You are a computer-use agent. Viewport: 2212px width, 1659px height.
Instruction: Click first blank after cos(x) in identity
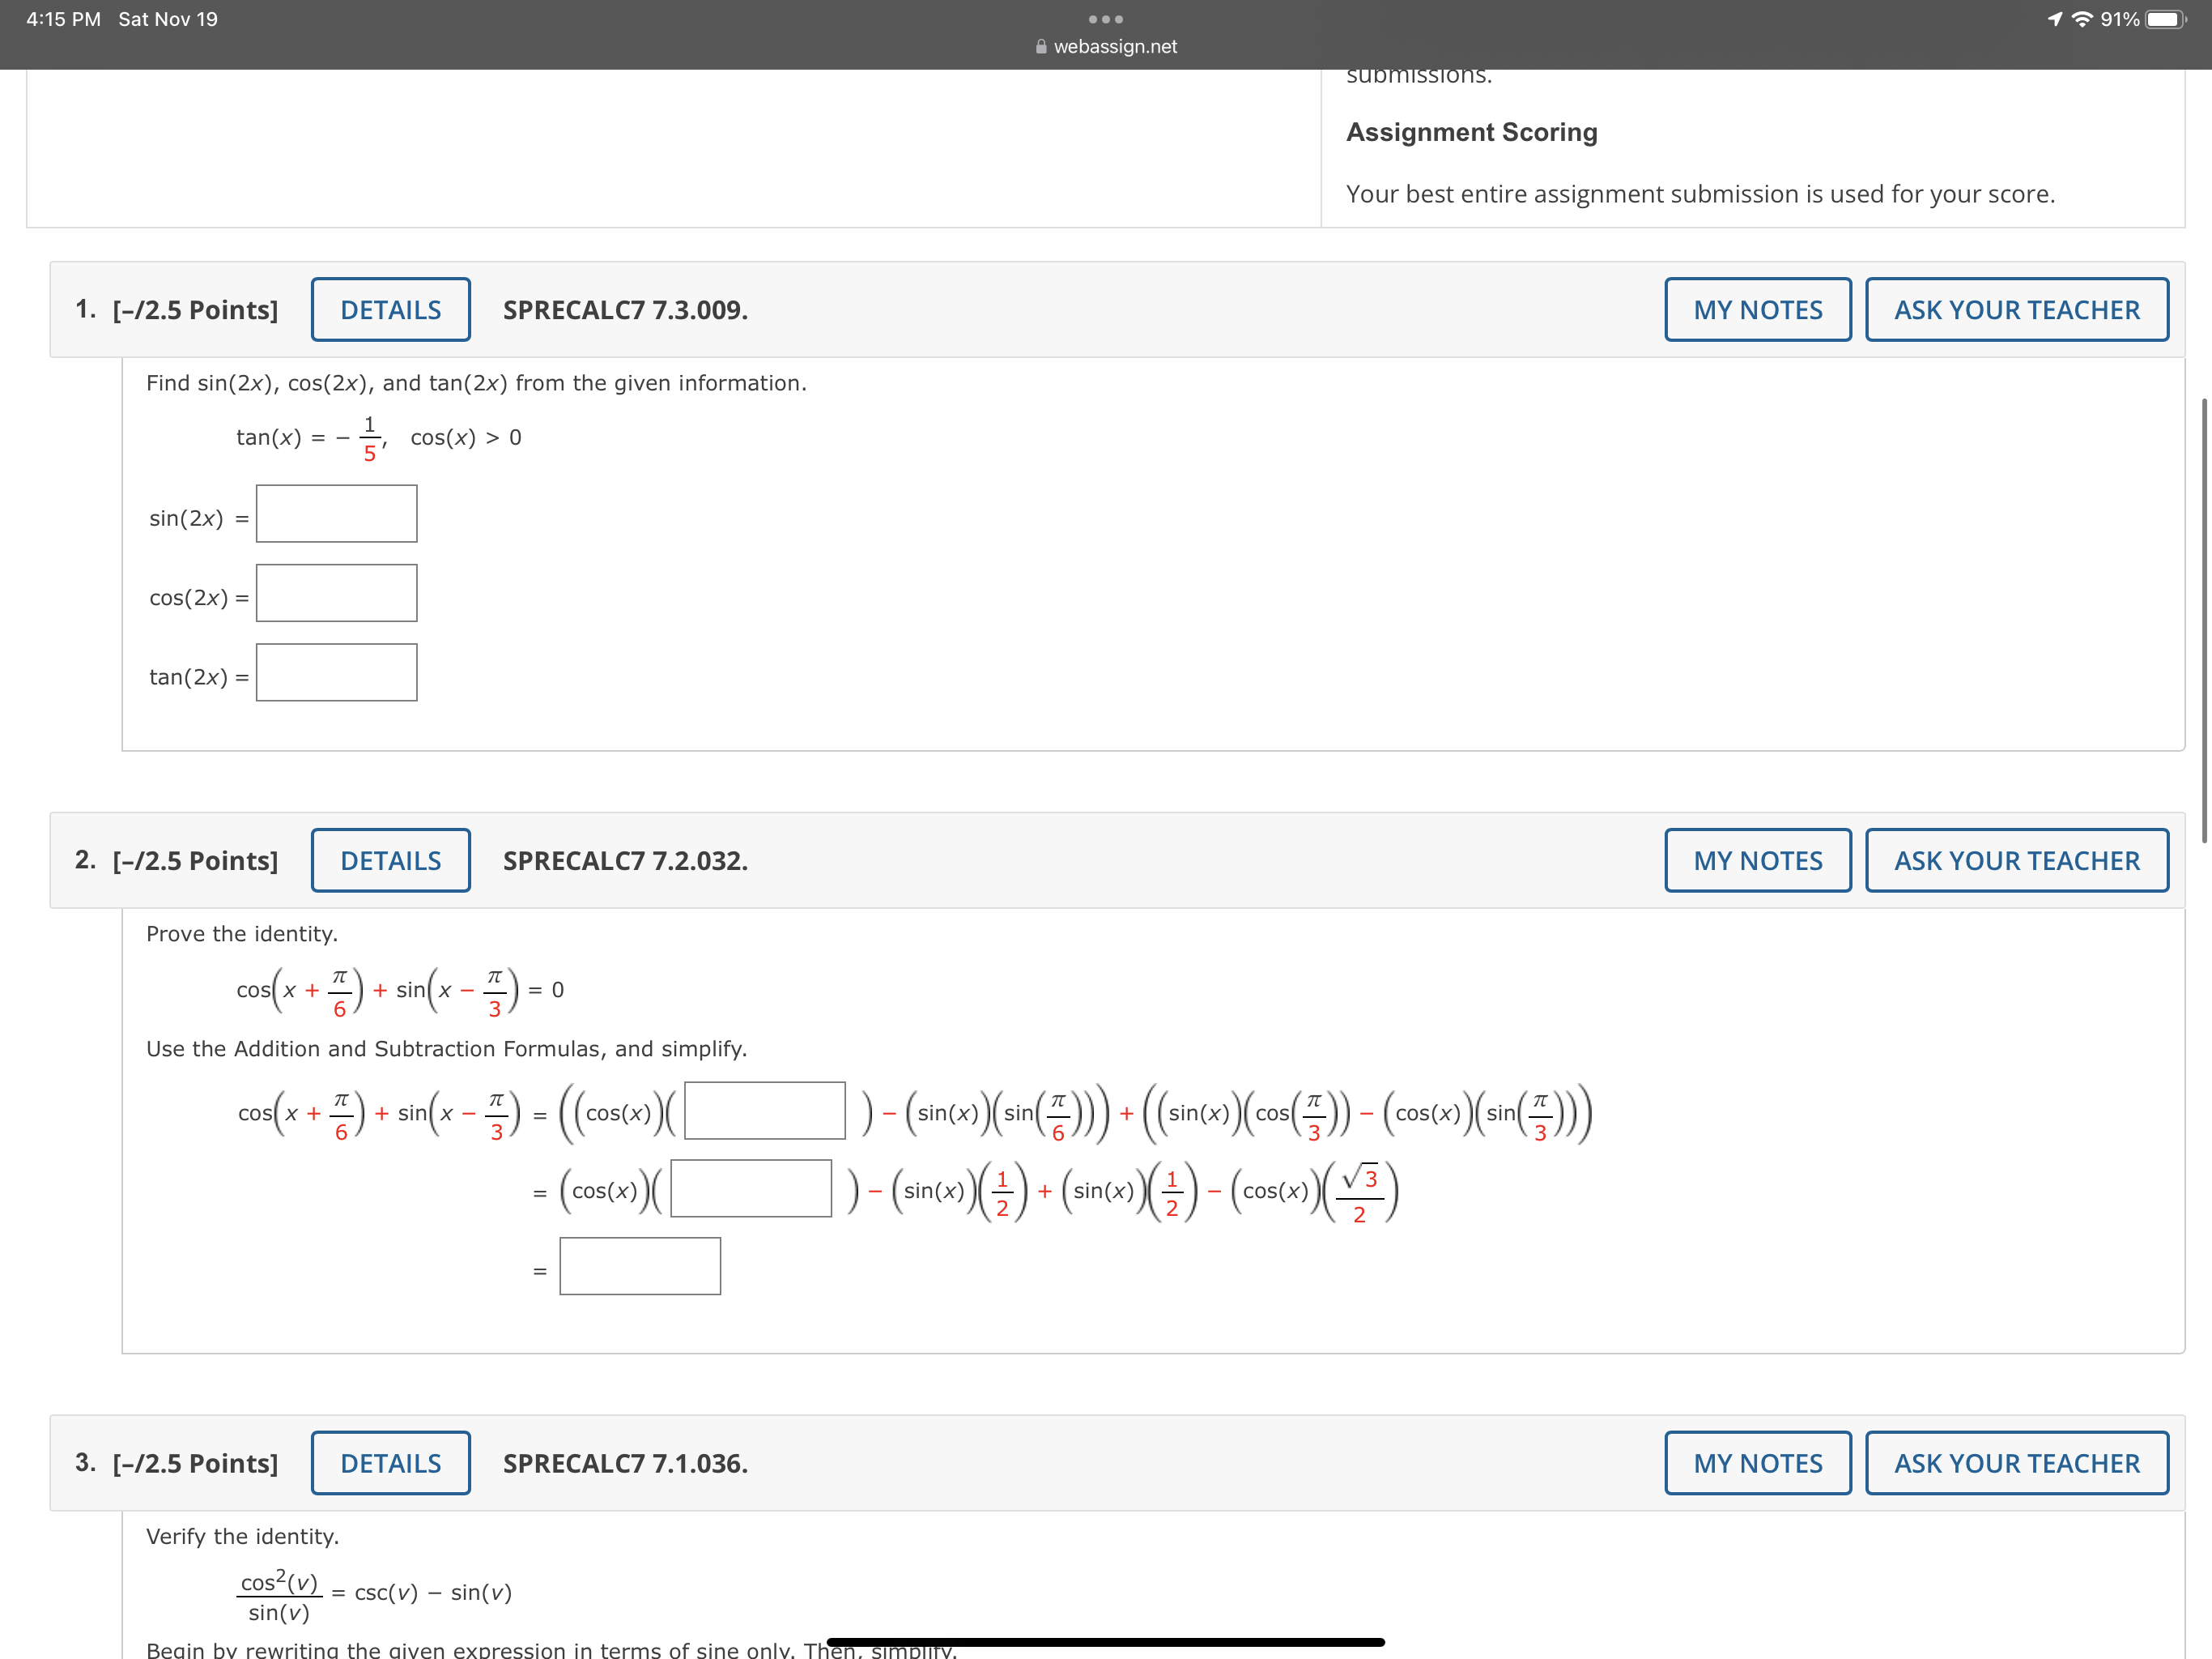764,1110
